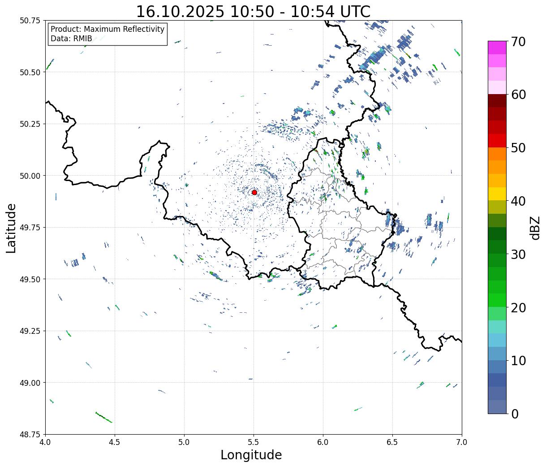Click the "Data: RMIB" label
Viewport: 546px width, 466px height.
(x=71, y=39)
